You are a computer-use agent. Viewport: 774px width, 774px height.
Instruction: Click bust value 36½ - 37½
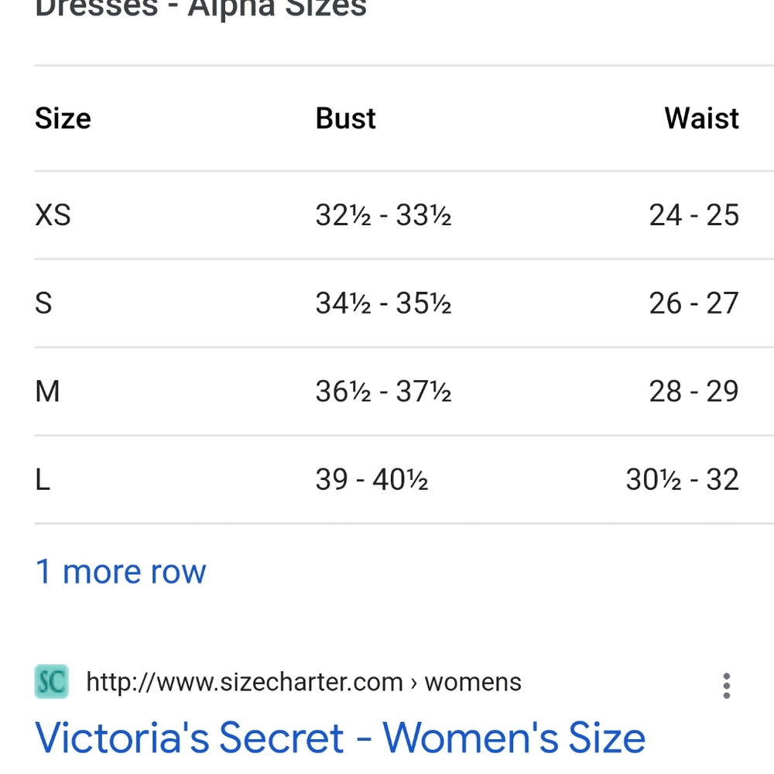point(384,392)
